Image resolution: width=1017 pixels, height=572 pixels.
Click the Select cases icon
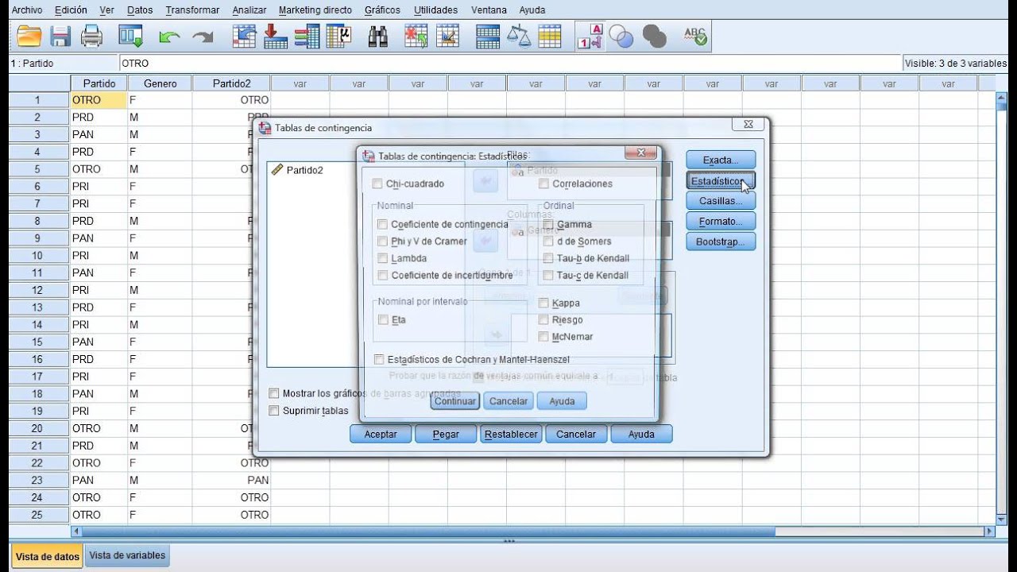pos(550,37)
